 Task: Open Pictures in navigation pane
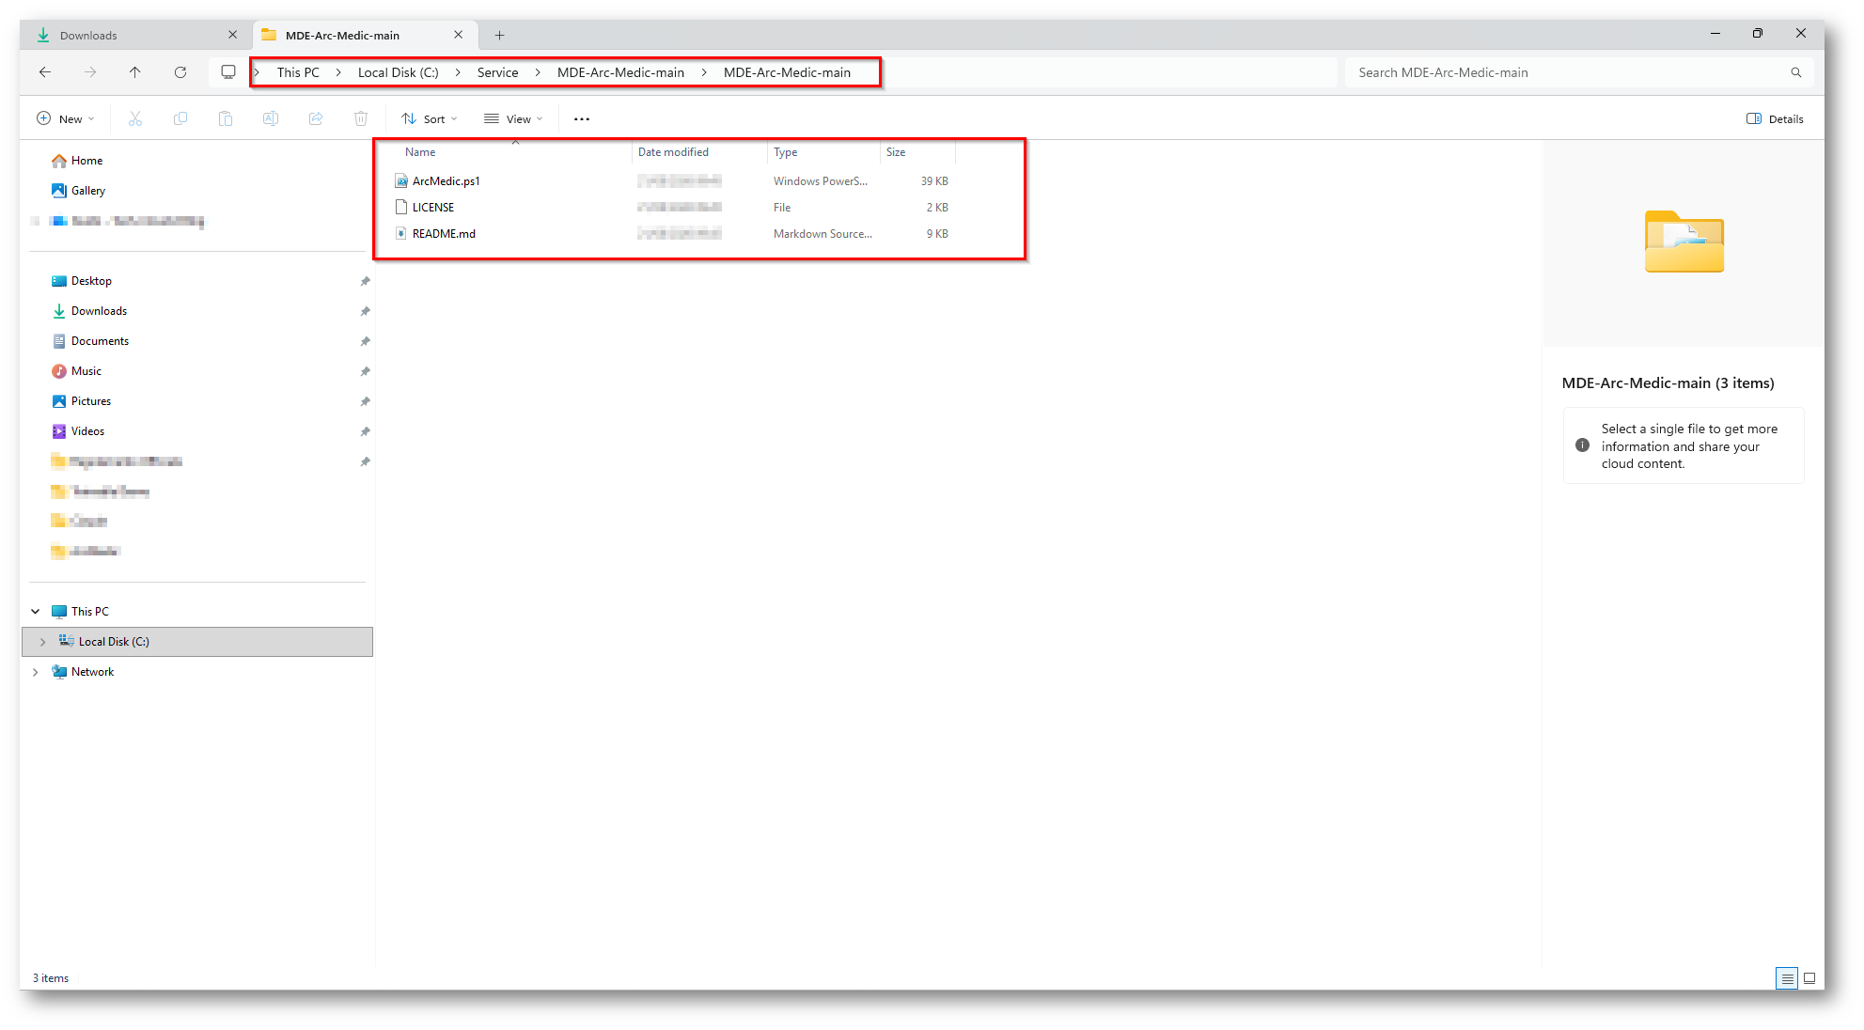(x=81, y=401)
